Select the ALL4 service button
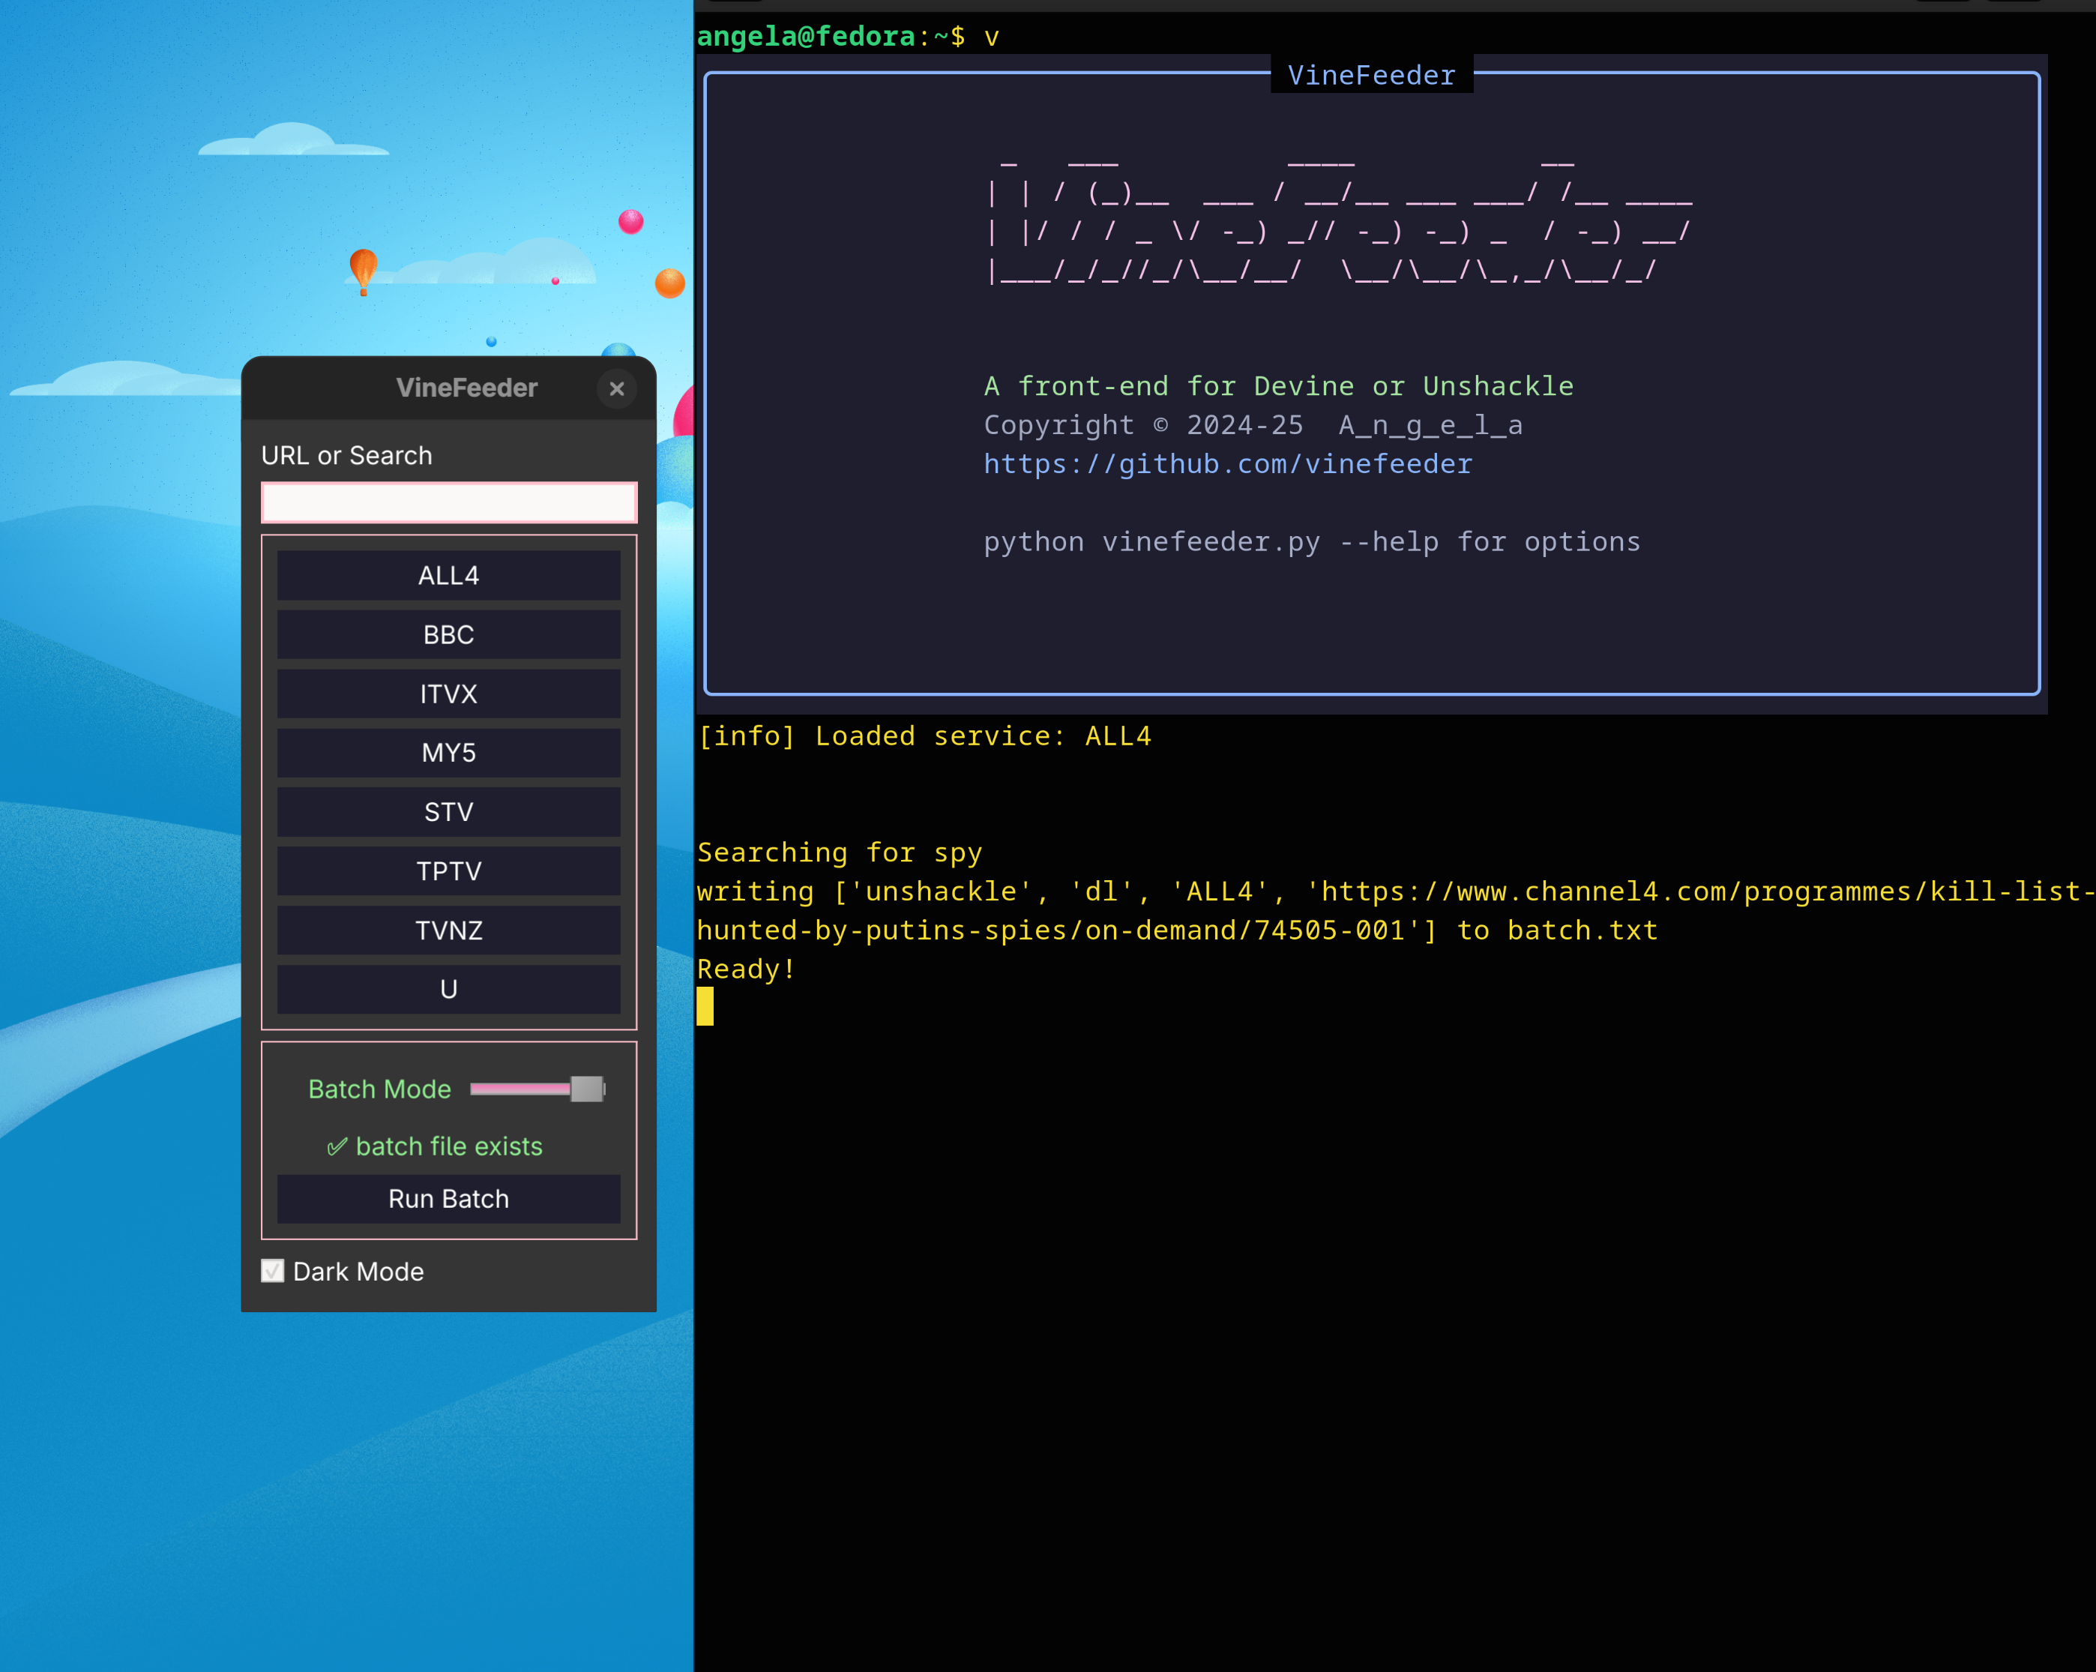Image resolution: width=2096 pixels, height=1672 pixels. coord(448,576)
